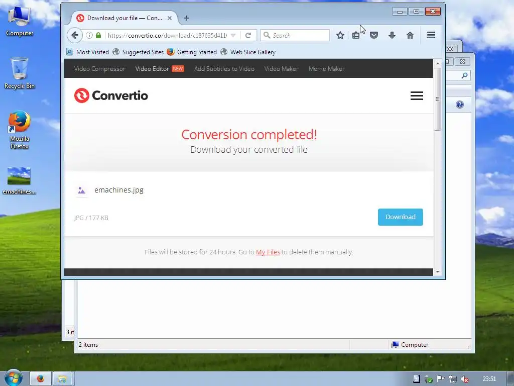The image size is (514, 386).
Task: Click the site information icon in the address bar
Action: click(89, 35)
